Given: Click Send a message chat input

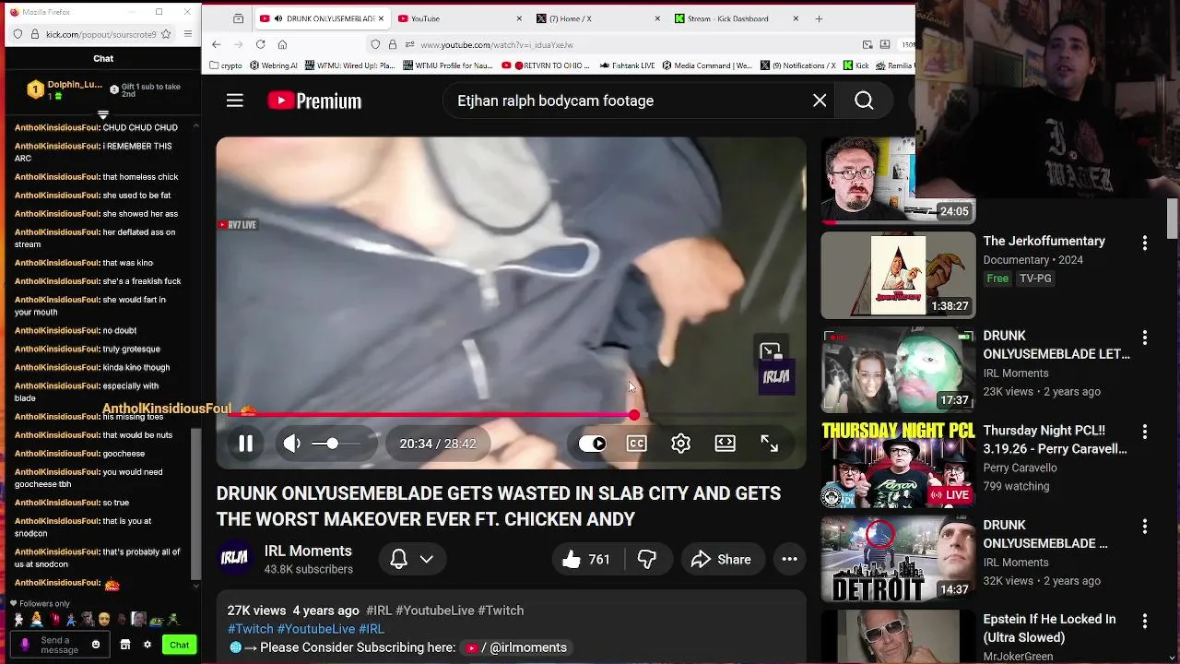Looking at the screenshot, I should (x=61, y=645).
